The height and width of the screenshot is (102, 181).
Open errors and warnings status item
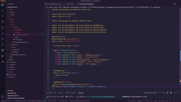(6, 101)
